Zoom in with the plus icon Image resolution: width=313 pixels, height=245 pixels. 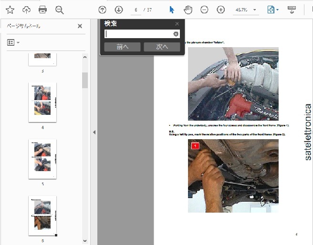coord(220,10)
